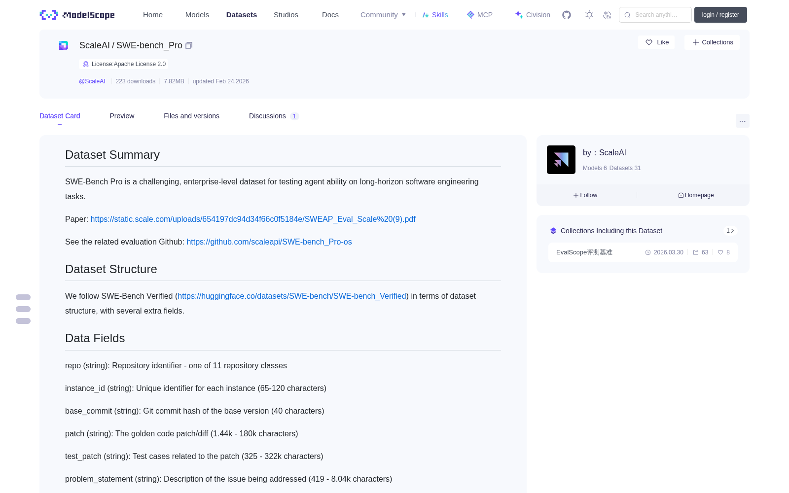Image resolution: width=789 pixels, height=493 pixels.
Task: Open the ScaleAI Homepage link
Action: click(696, 195)
